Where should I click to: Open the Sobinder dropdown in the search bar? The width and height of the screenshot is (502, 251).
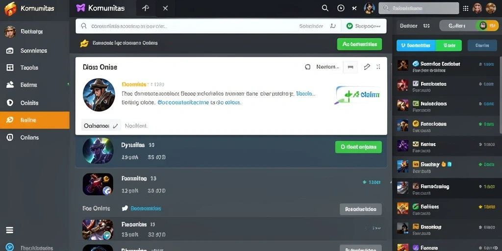tap(317, 26)
